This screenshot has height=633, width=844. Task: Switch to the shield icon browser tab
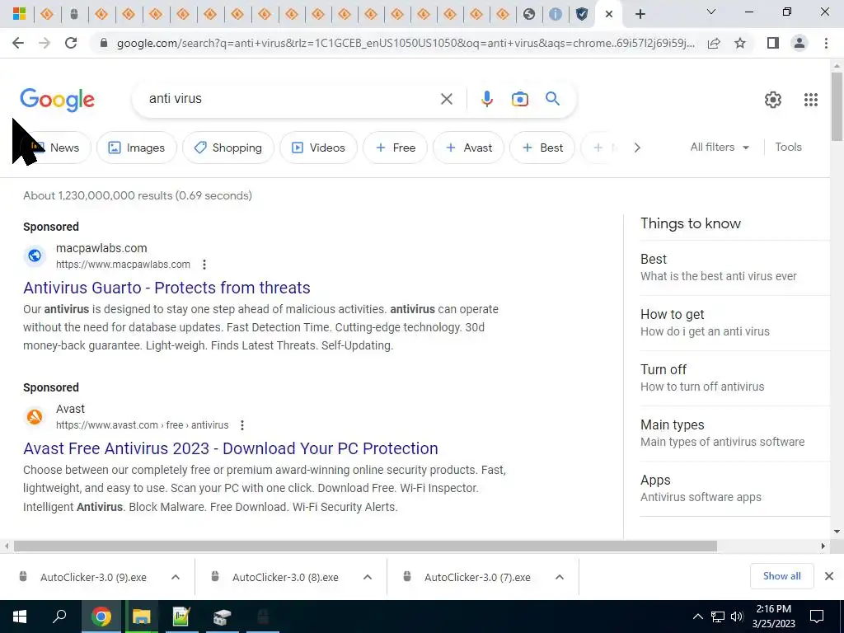[582, 14]
